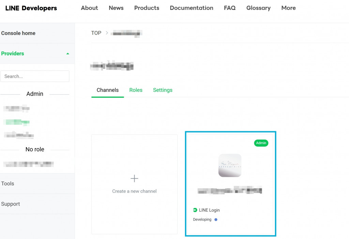This screenshot has width=349, height=239.
Task: Open the LINE Developers logo home link
Action: click(x=31, y=8)
